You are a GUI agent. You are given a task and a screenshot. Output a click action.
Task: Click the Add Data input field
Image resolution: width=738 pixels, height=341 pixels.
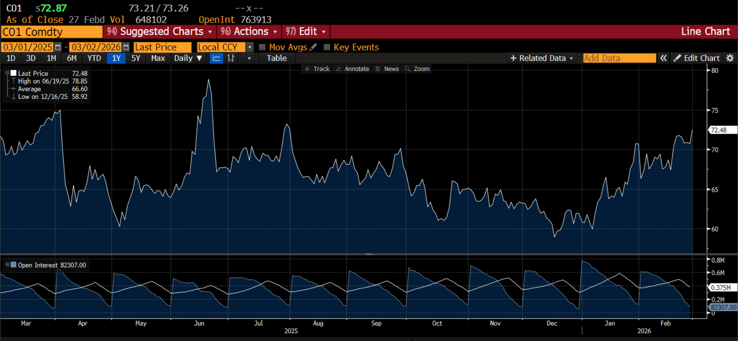pyautogui.click(x=619, y=58)
